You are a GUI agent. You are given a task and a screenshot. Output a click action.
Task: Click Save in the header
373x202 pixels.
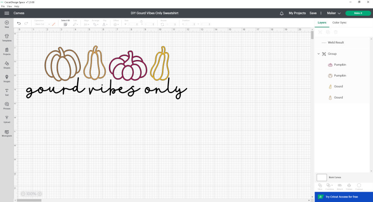point(313,13)
